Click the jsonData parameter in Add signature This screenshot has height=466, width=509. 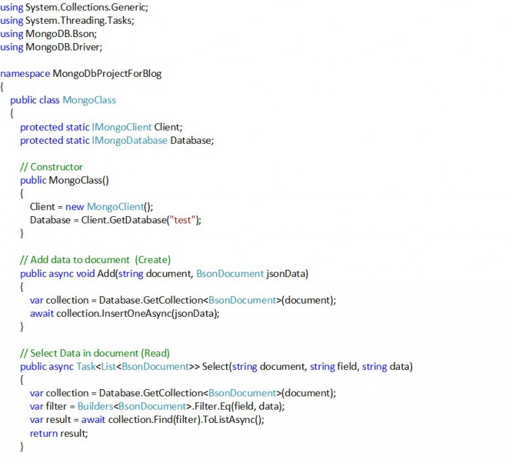287,273
